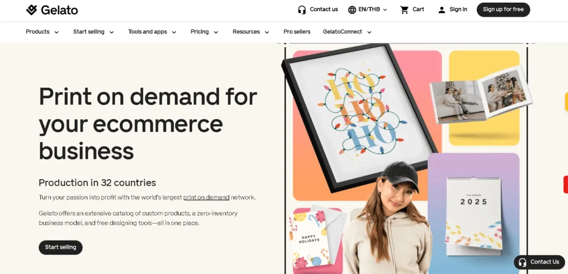Expand the Products menu chevron

57,32
